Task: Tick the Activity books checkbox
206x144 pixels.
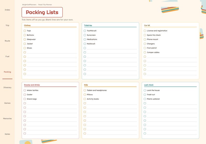Action: point(85,99)
